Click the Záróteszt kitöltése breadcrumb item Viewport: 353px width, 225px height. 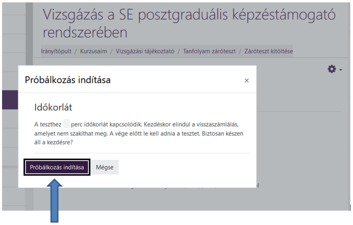pos(268,51)
